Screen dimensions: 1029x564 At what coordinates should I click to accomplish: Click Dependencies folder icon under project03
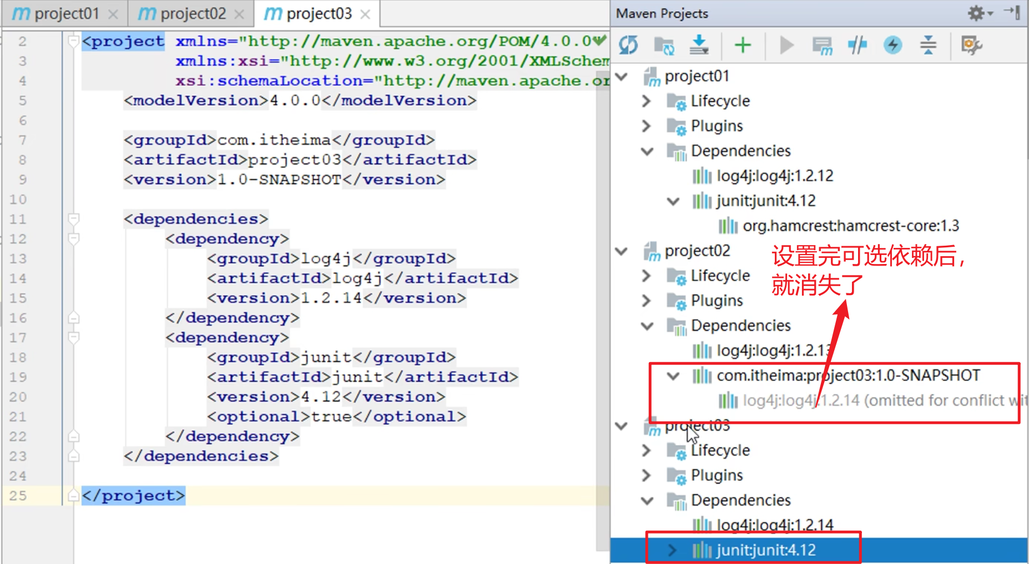(676, 501)
